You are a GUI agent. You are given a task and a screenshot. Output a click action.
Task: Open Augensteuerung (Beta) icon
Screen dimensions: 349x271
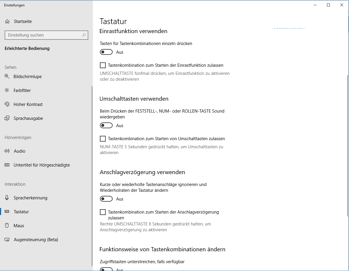7,240
